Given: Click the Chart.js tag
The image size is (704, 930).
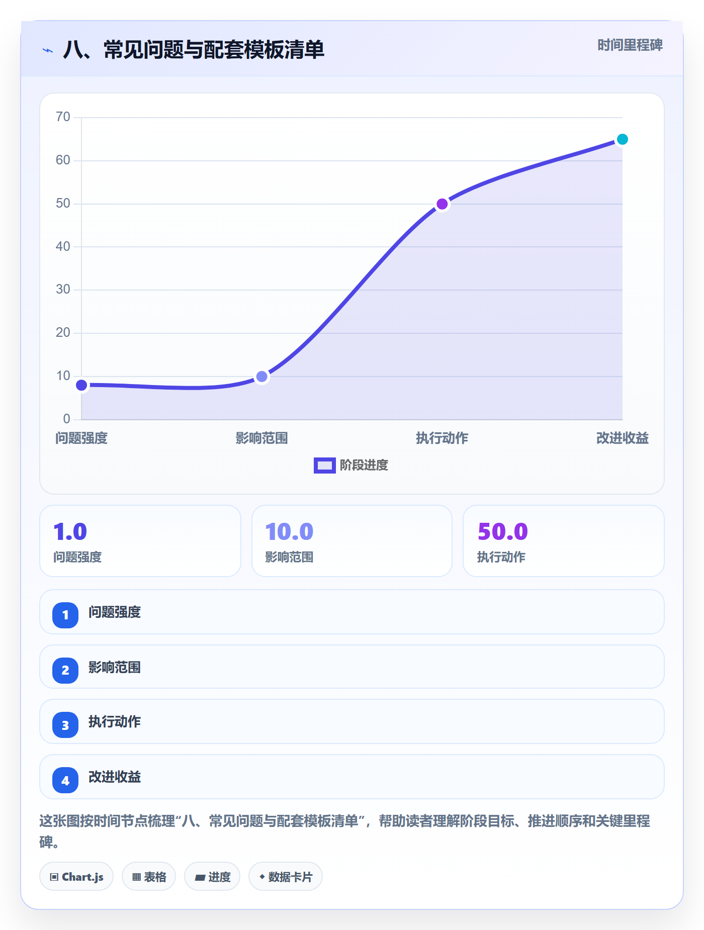Looking at the screenshot, I should pos(76,877).
